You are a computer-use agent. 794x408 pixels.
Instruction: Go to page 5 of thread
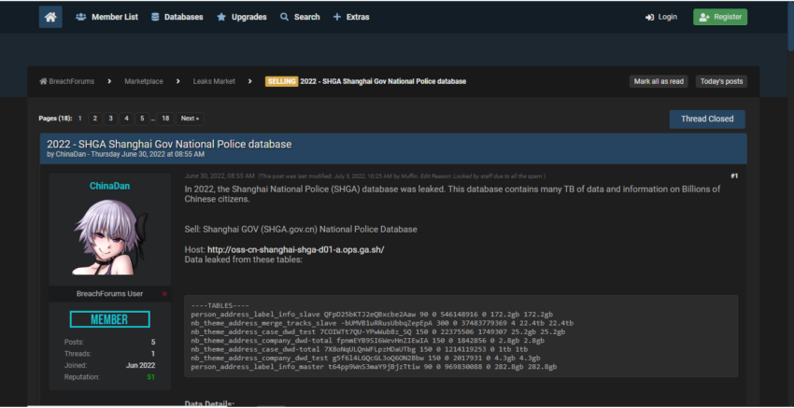(142, 119)
